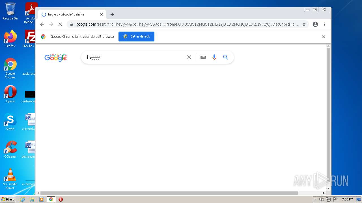Stop loading the page
This screenshot has width=362, height=203.
[x=60, y=24]
